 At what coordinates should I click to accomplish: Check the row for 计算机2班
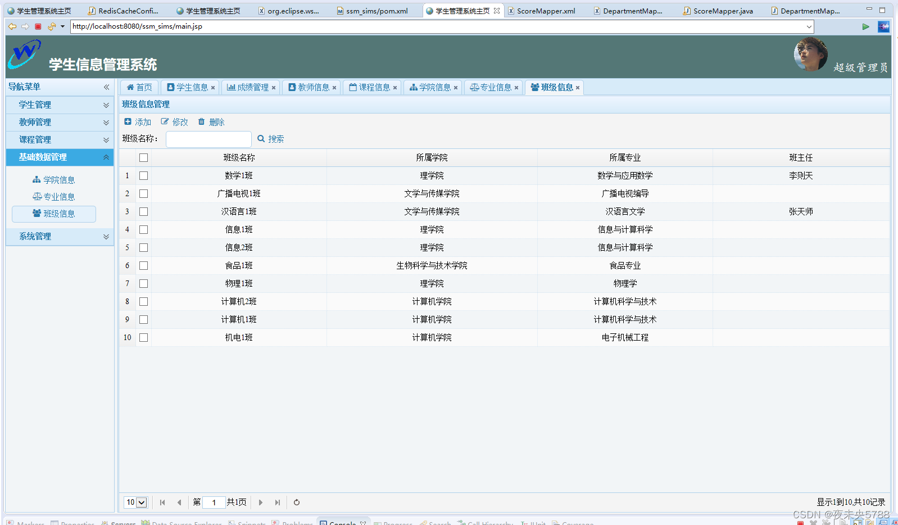tap(143, 302)
